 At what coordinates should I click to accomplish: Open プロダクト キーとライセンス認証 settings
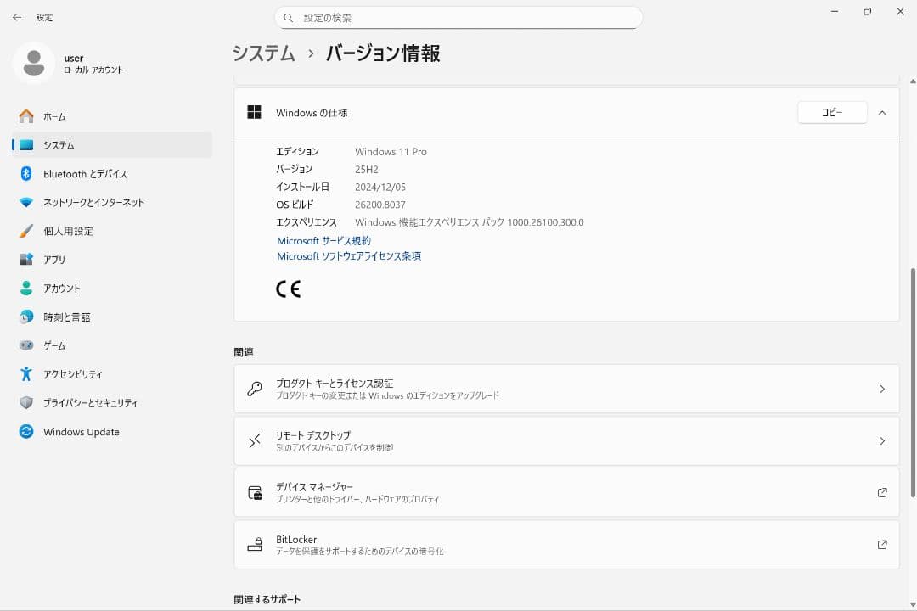pos(565,389)
